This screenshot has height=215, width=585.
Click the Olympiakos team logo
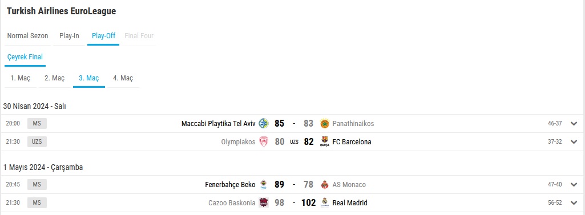pyautogui.click(x=264, y=141)
